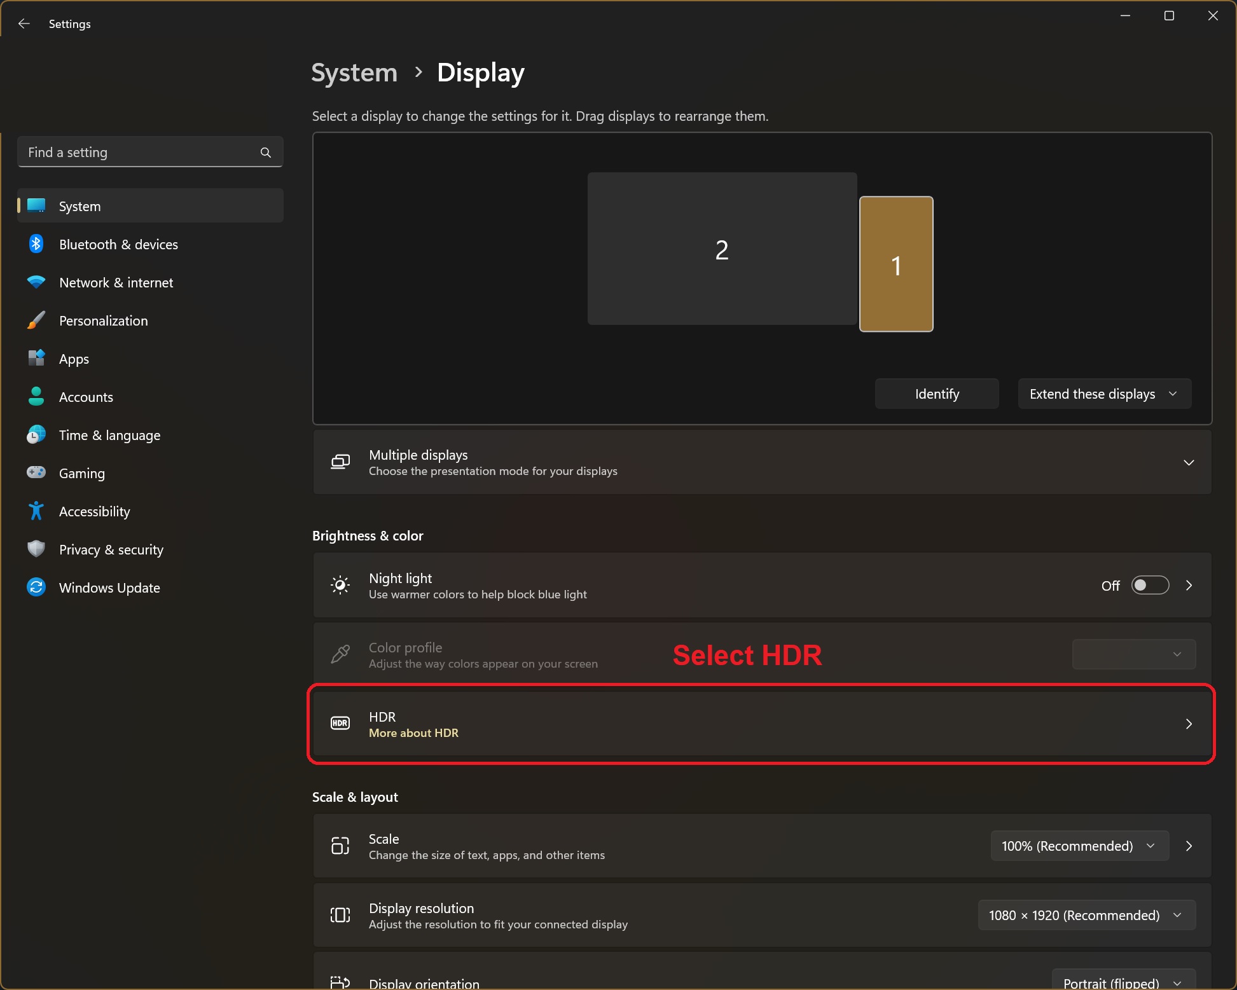Viewport: 1237px width, 990px height.
Task: Expand the Multiple displays section
Action: [x=1188, y=462]
